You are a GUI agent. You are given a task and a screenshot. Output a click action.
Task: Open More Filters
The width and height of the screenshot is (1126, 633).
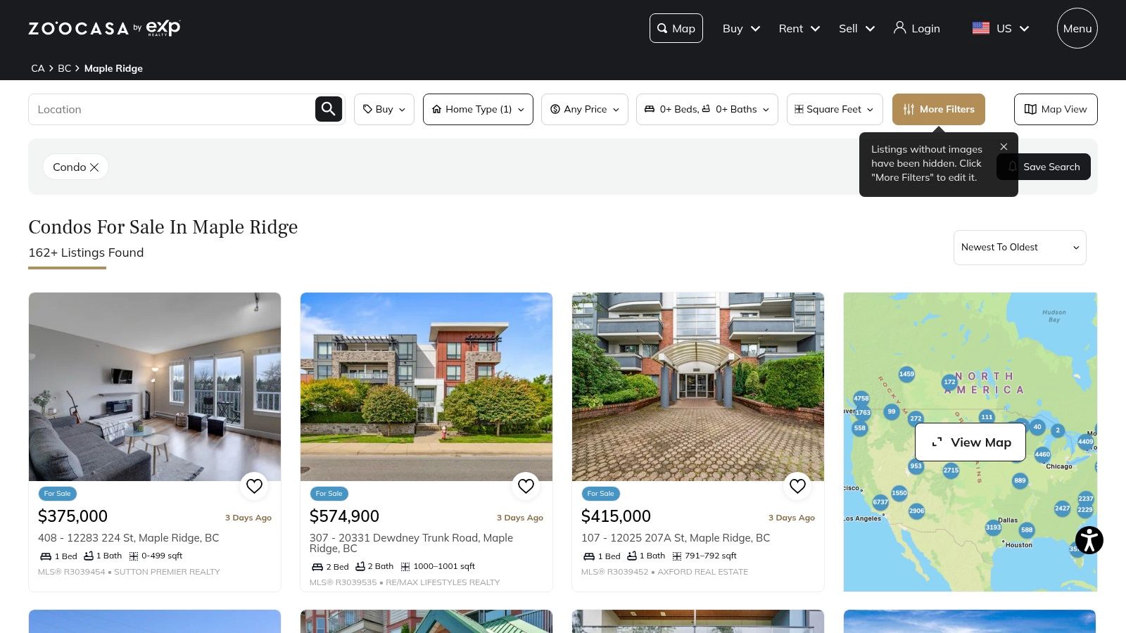pos(939,110)
